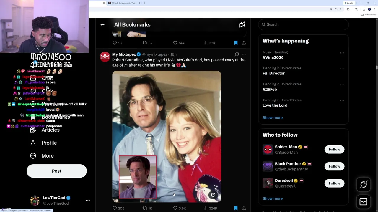Like the My Mixtapez post
Screen dimensions: 378x212
[x=179, y=208]
